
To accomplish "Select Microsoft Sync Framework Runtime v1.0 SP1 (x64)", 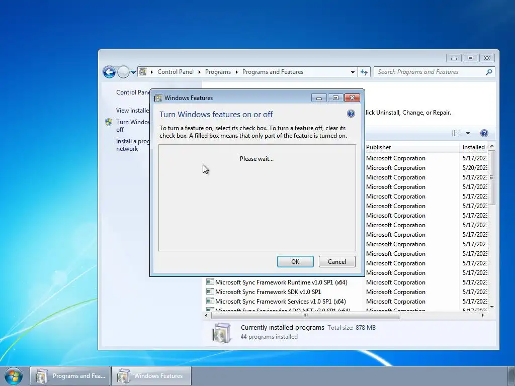I will tap(281, 282).
